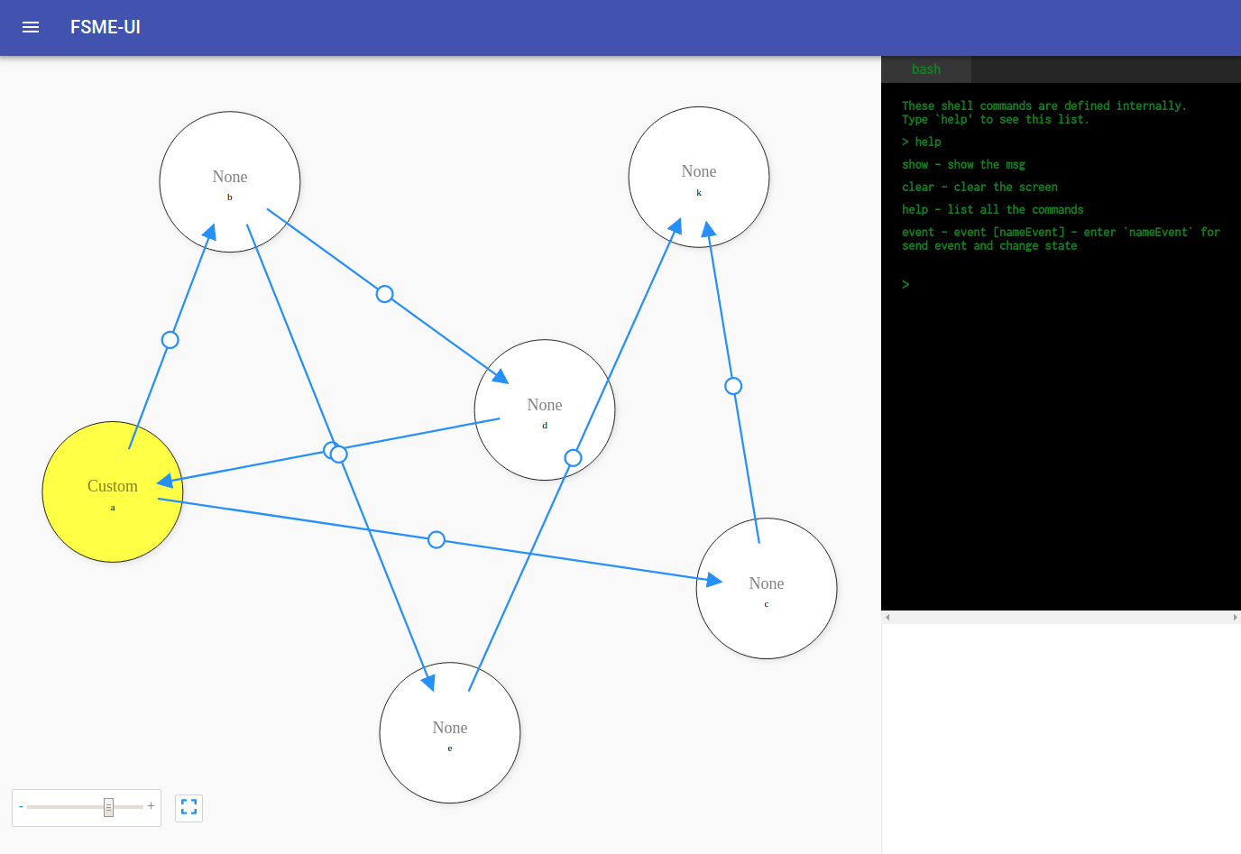The height and width of the screenshot is (854, 1241).
Task: Click the minus sign on the zoom slider
Action: click(21, 806)
